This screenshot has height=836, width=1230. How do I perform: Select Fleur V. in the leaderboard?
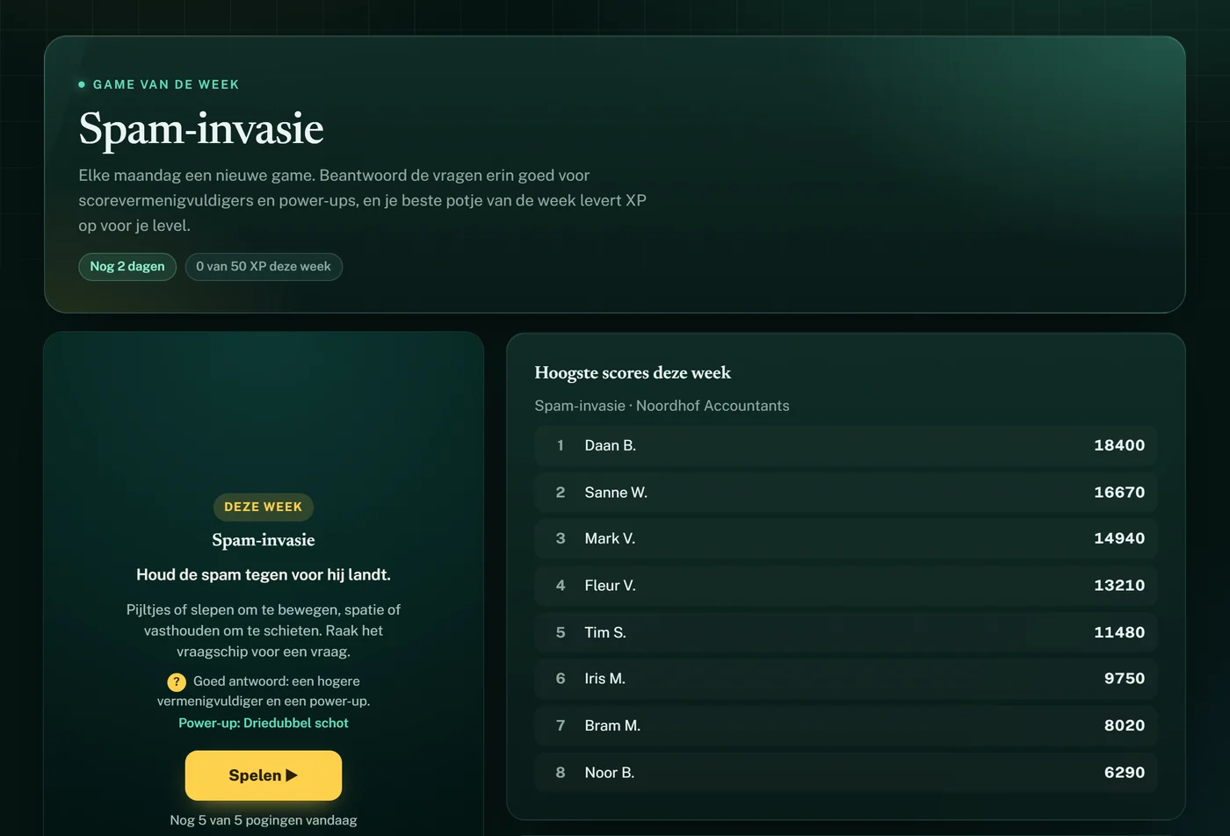tap(846, 586)
